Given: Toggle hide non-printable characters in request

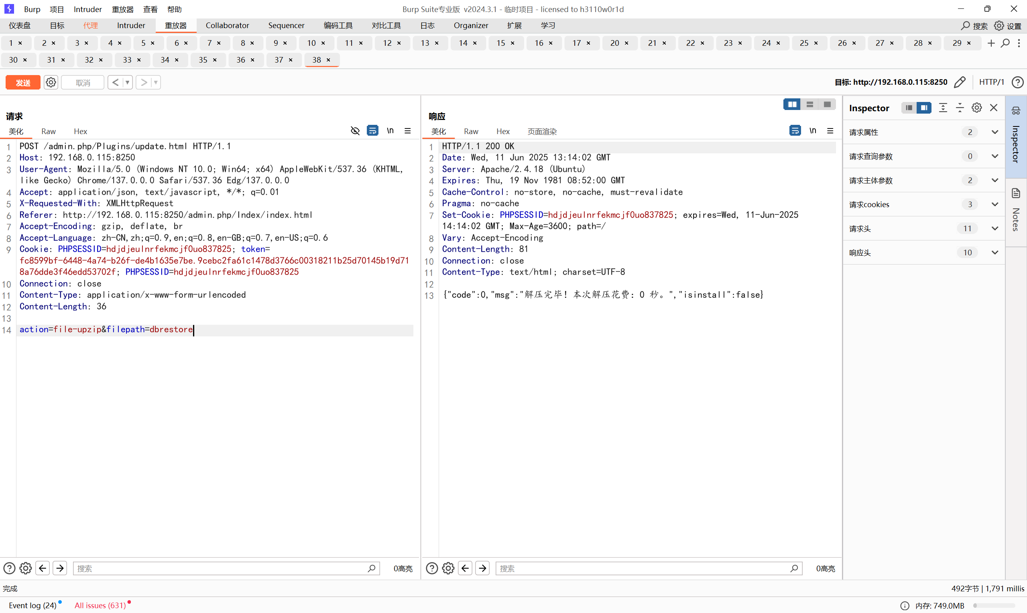Looking at the screenshot, I should tap(355, 130).
